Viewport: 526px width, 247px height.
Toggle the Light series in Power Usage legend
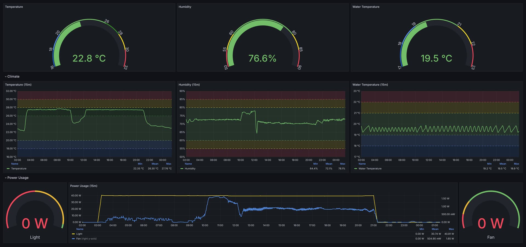point(79,234)
